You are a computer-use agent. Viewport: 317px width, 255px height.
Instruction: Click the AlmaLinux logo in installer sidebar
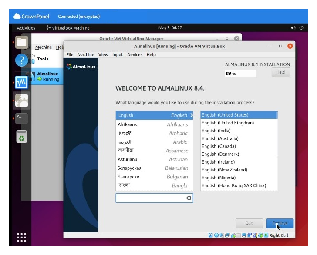tap(81, 67)
